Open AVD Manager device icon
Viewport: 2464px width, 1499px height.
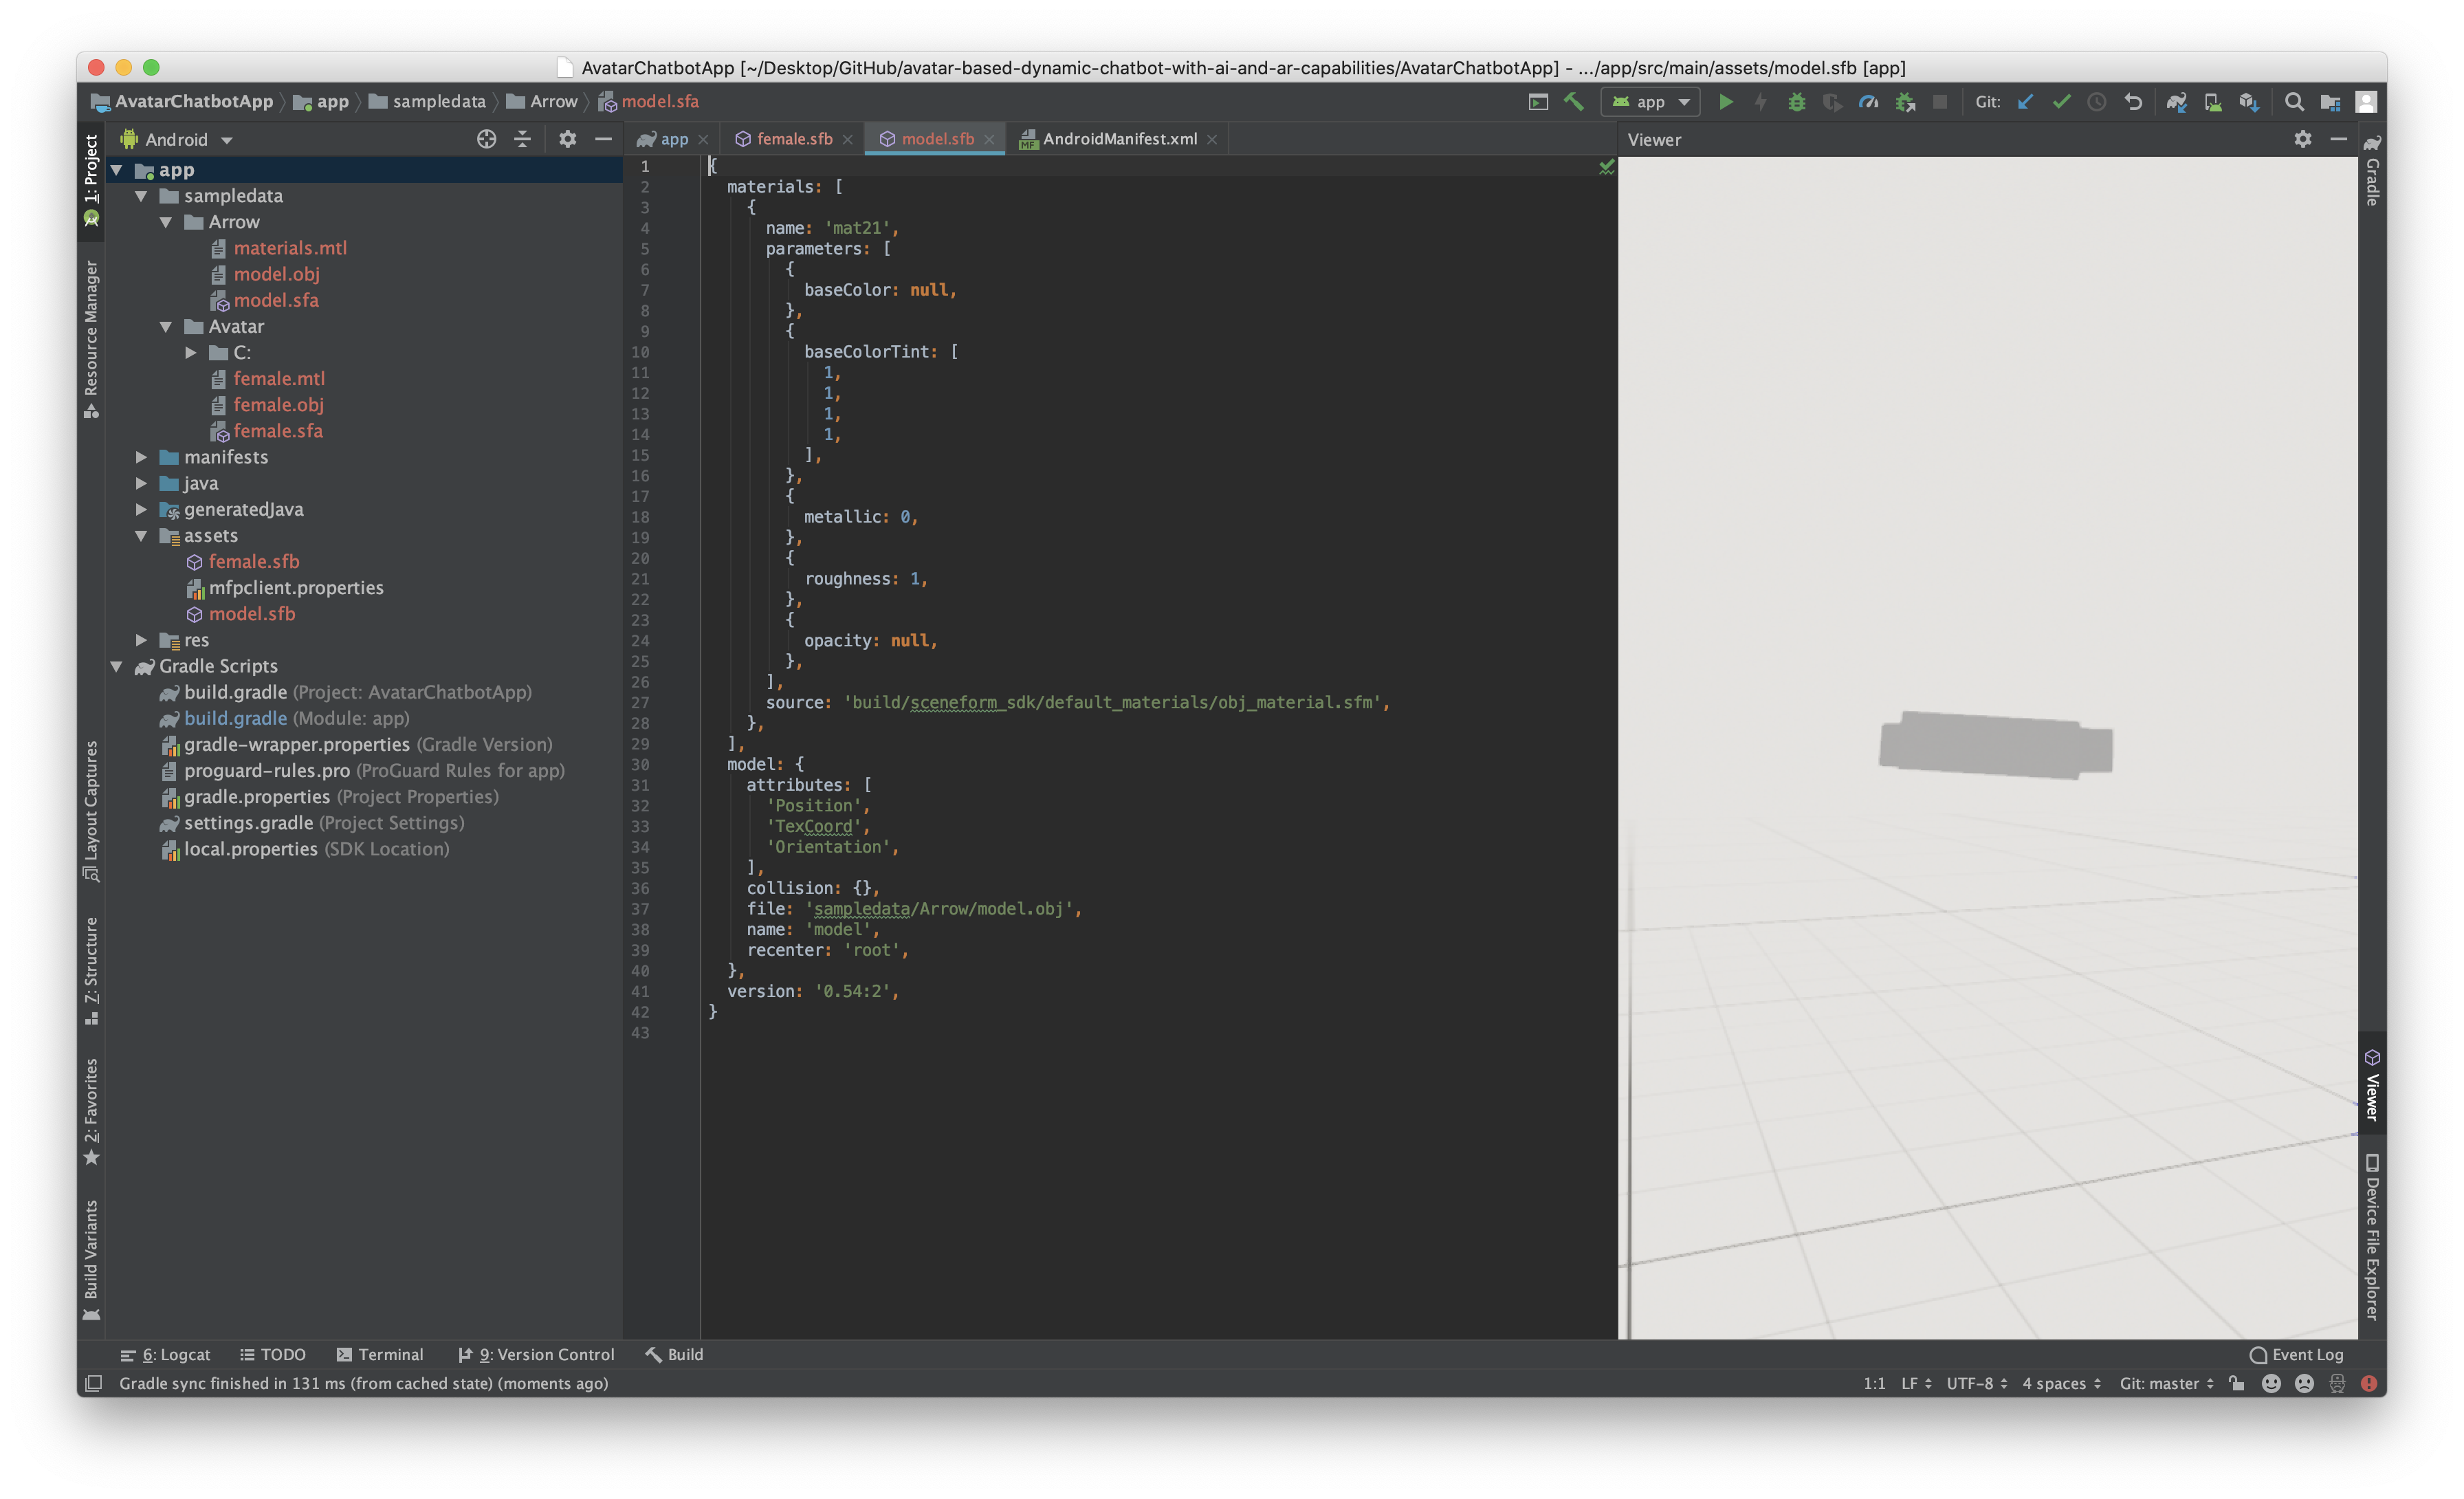(x=2213, y=102)
